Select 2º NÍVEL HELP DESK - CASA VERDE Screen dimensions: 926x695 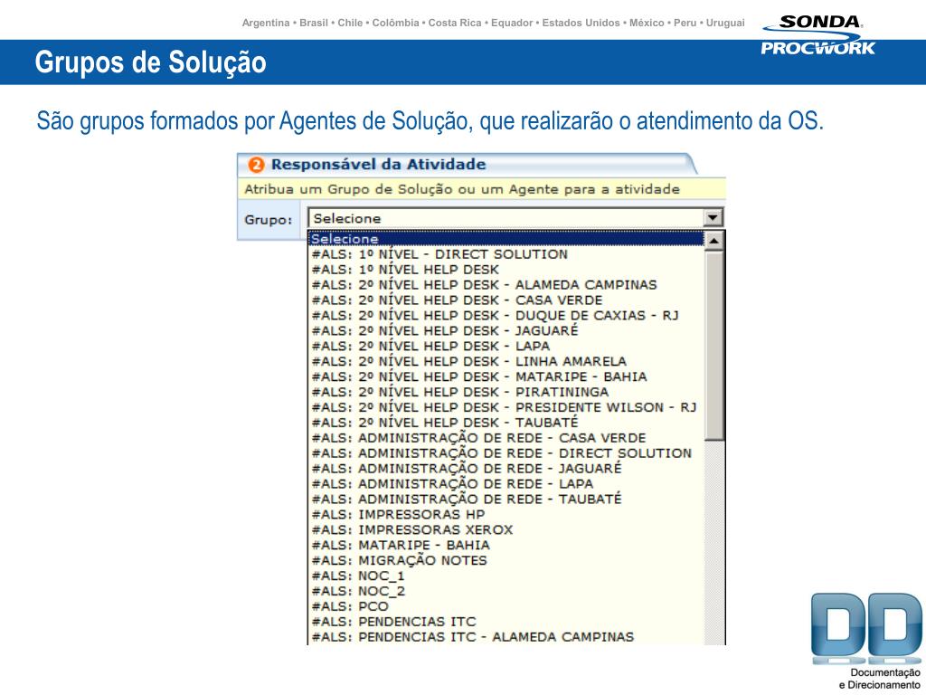[506, 300]
